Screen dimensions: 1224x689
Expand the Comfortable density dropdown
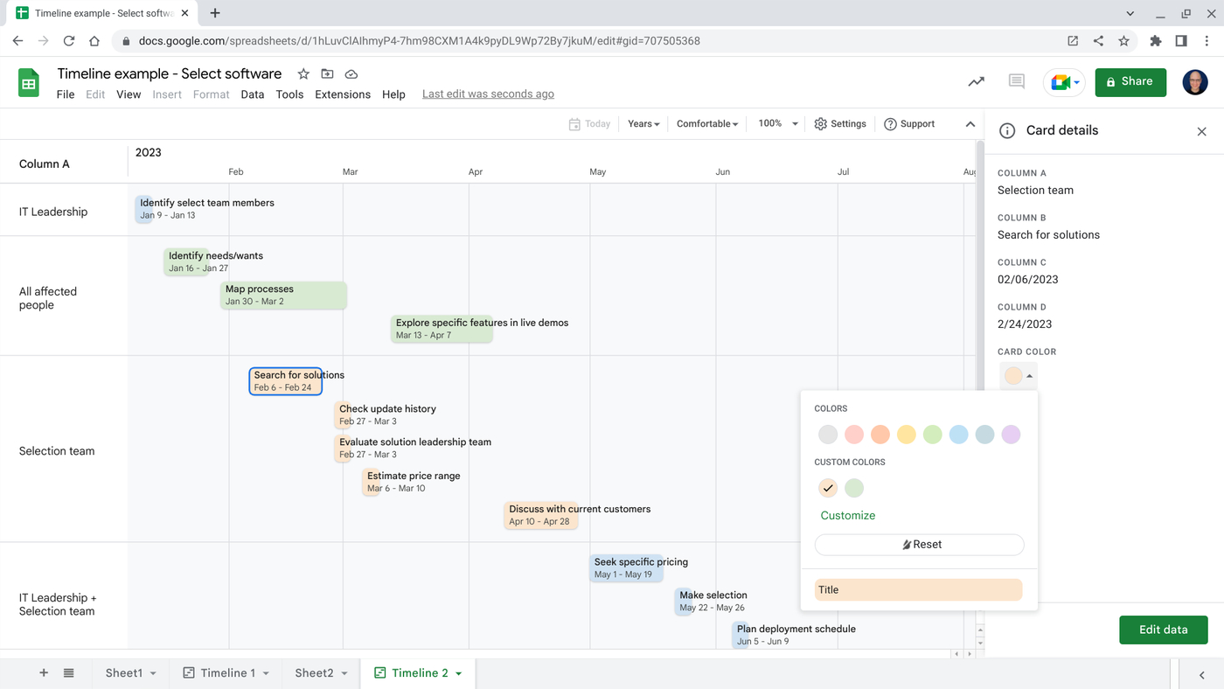click(707, 124)
